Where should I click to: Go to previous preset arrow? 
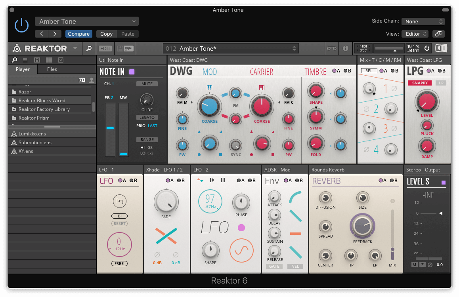(x=42, y=34)
